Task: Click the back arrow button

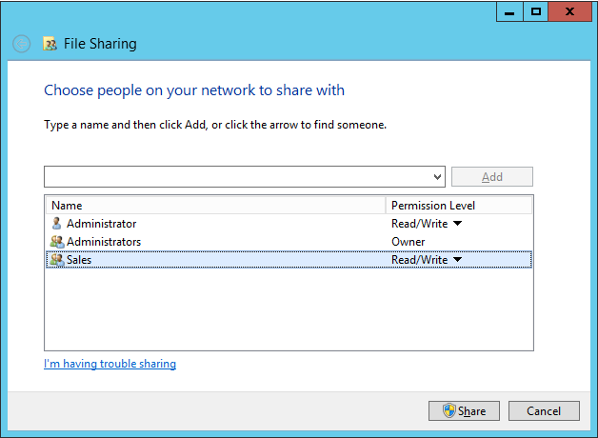Action: coord(22,44)
